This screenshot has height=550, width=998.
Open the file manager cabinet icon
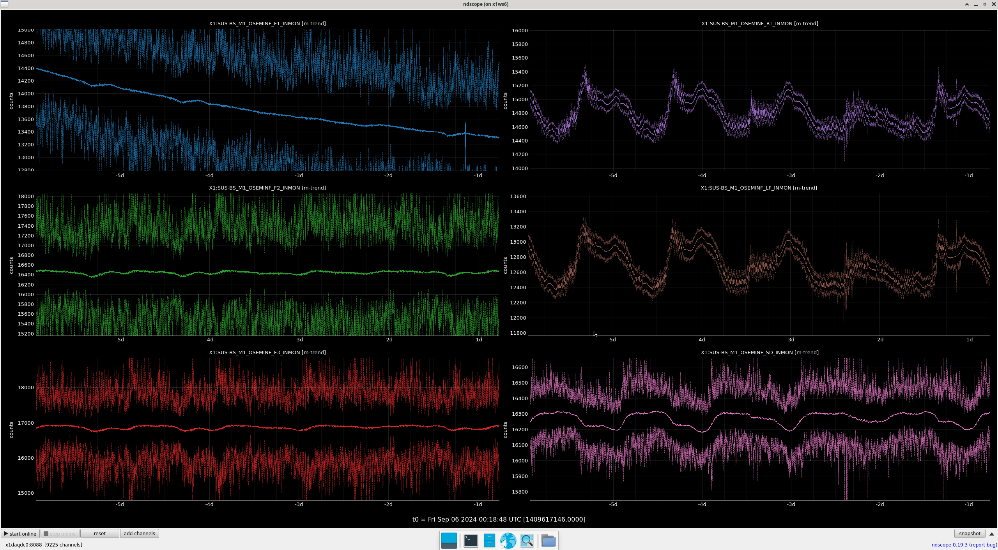[489, 540]
